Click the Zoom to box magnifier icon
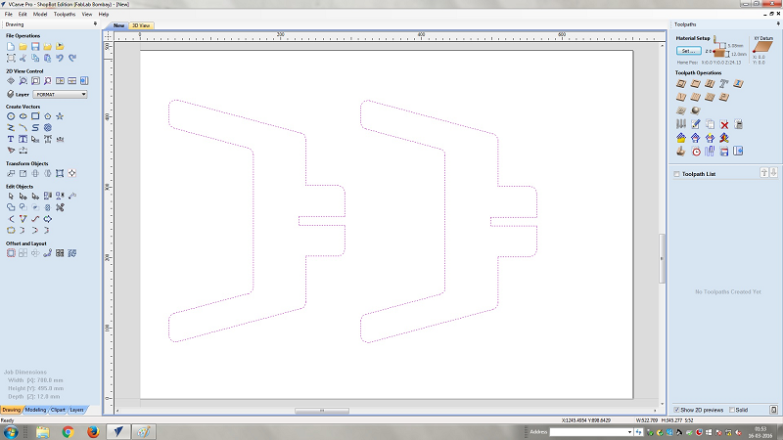Screen dimensions: 783x440 pos(23,80)
